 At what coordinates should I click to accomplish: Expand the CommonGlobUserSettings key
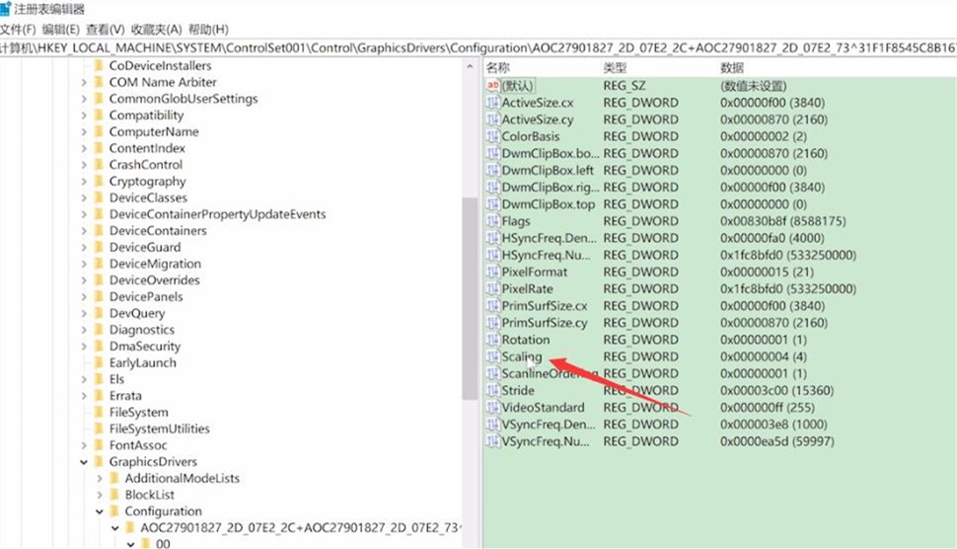pos(84,99)
